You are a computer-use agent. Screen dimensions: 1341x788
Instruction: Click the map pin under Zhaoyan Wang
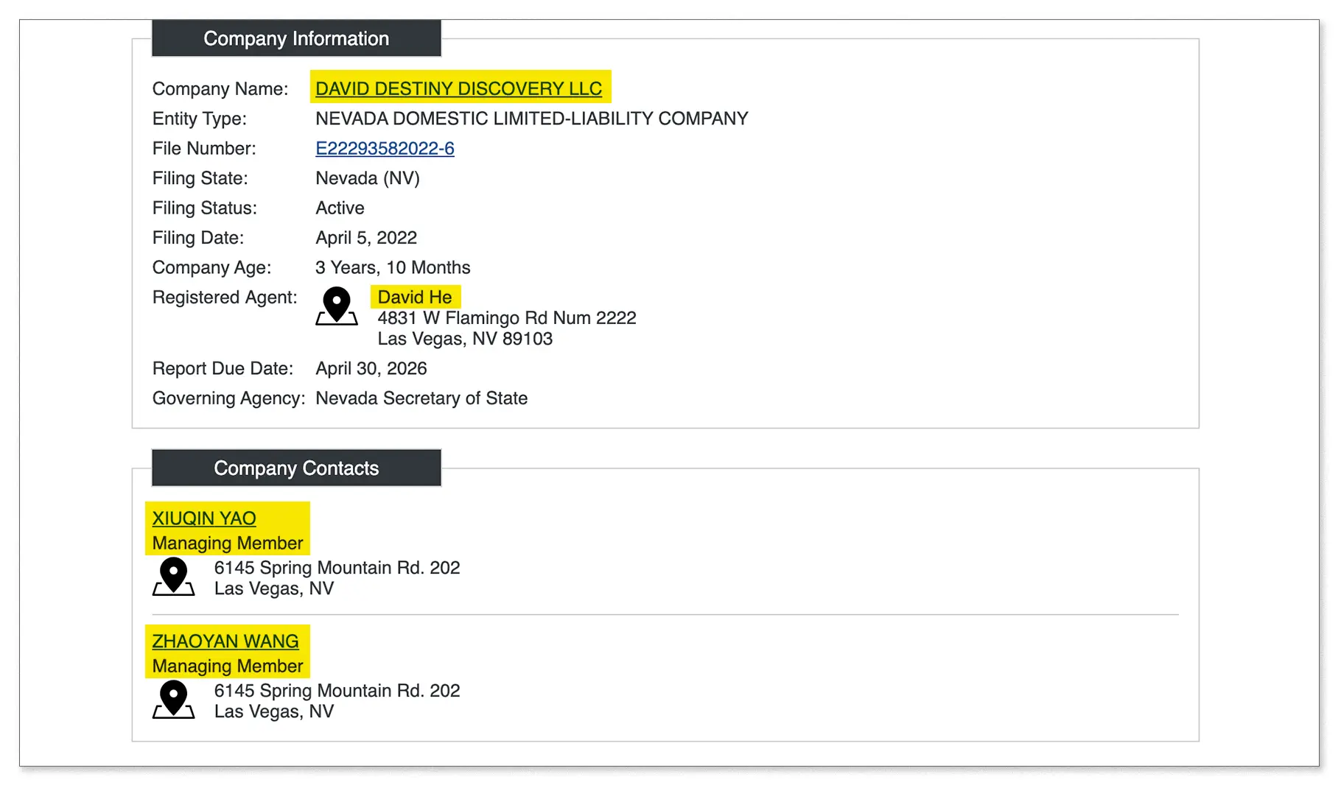[x=174, y=699]
